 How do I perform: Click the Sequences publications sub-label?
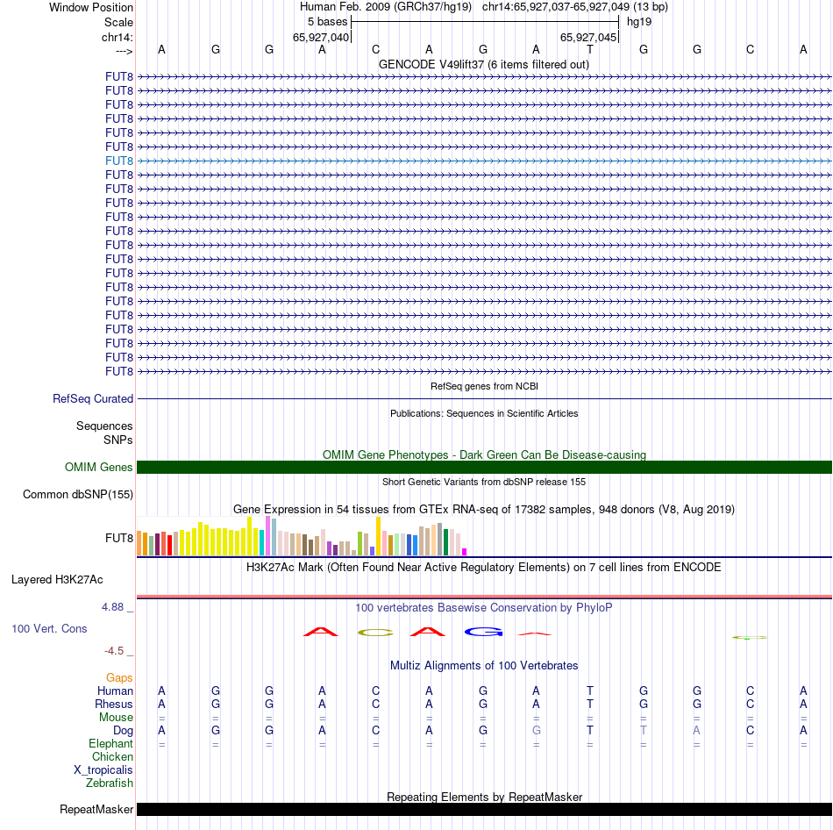104,426
